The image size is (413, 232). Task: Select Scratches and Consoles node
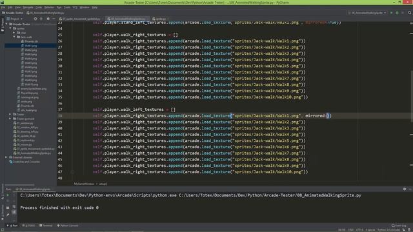pos(26,162)
